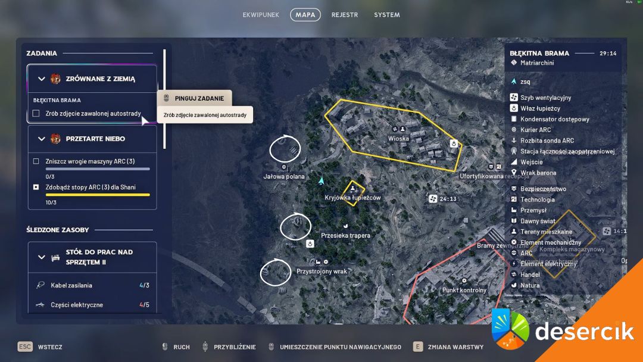Image resolution: width=643 pixels, height=362 pixels.
Task: Collapse the Zrównane z ziemią quest
Action: (42, 79)
